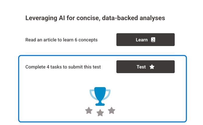Screen dimensions: 203x125
Task: Select the middle gray star under trophy
Action: tap(100, 113)
